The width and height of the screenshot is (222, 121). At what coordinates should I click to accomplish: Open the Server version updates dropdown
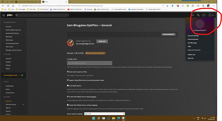[105, 114]
